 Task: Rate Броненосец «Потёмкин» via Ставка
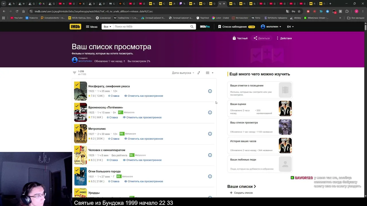tap(112, 117)
